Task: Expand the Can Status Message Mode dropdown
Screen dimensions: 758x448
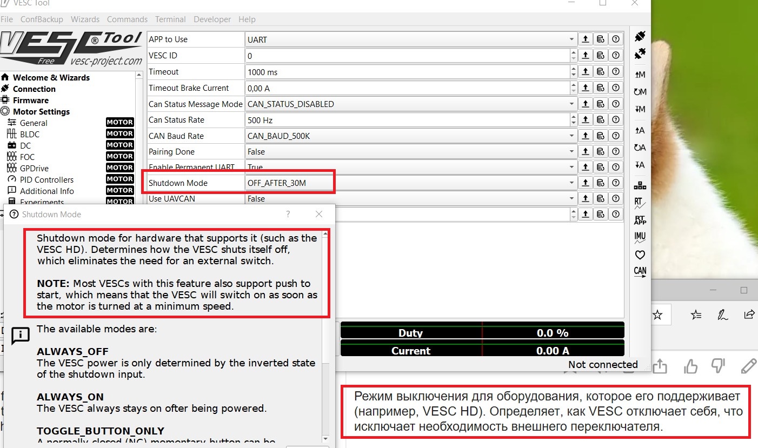Action: tap(571, 104)
